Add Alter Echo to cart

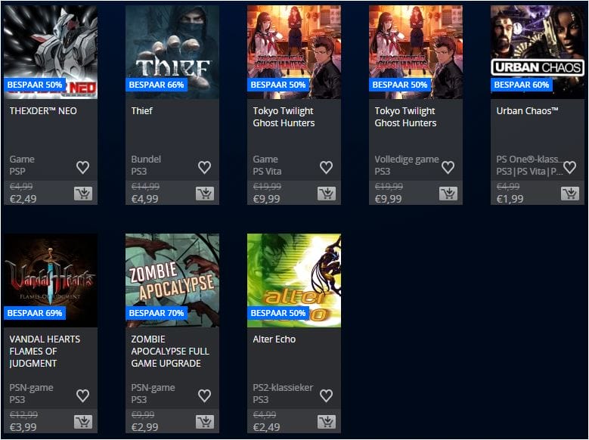[327, 422]
